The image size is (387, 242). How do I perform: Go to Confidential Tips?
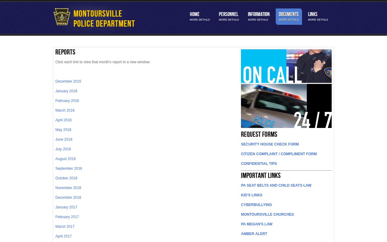pyautogui.click(x=259, y=164)
